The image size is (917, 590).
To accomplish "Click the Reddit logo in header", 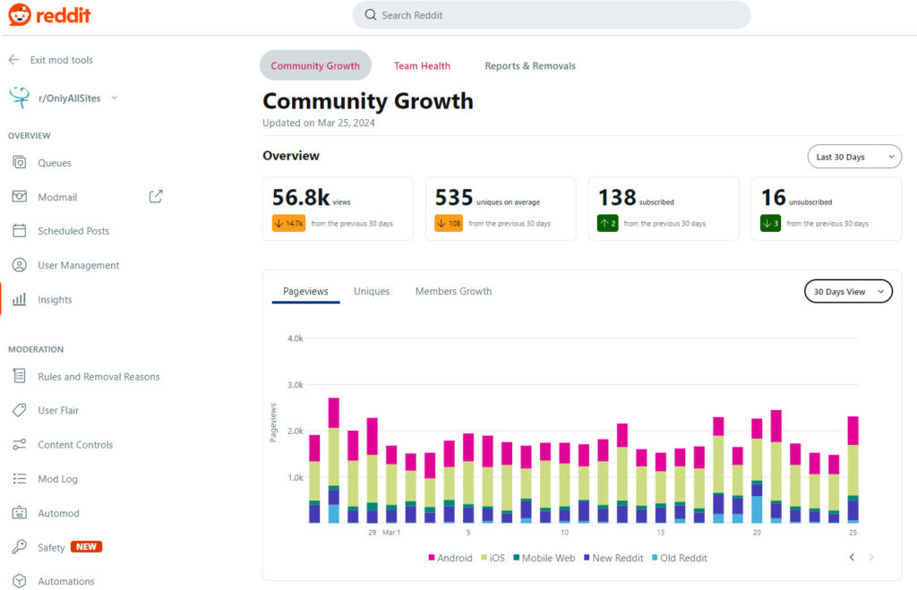I will [x=49, y=15].
